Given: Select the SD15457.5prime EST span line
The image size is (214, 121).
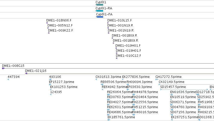Looking at the screenshot, I should [x=184, y=89].
